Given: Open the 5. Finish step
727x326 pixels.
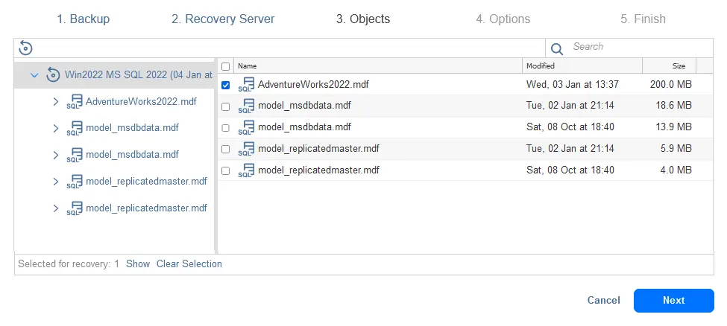Looking at the screenshot, I should point(643,19).
